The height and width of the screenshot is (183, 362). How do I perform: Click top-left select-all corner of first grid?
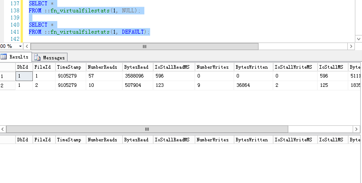[7, 67]
